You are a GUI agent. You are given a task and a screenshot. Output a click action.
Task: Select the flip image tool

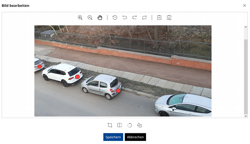[120, 125]
